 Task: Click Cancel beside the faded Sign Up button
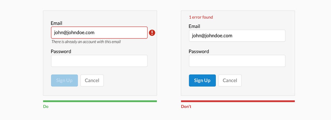click(x=92, y=81)
